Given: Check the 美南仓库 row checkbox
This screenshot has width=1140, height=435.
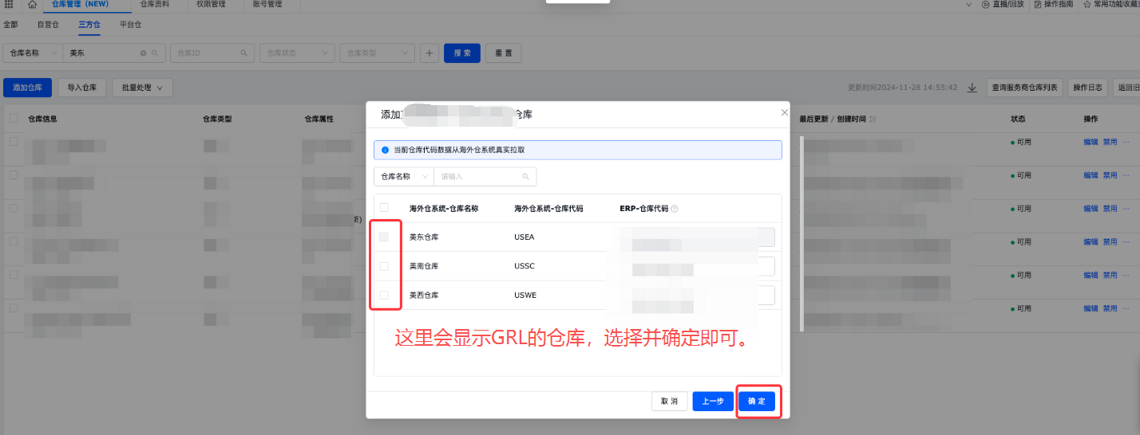Looking at the screenshot, I should click(384, 266).
